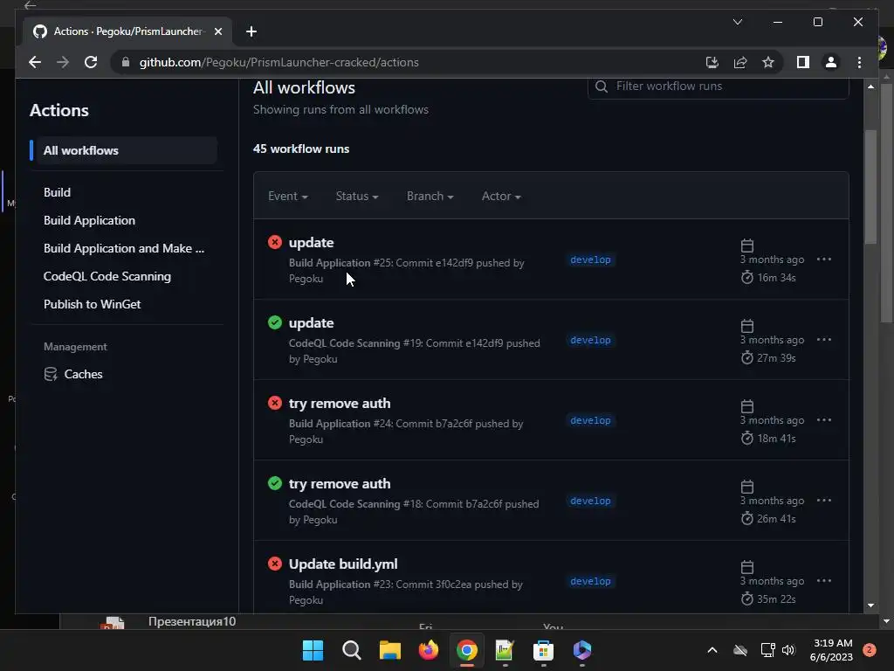Screen dimensions: 894x671
Task: Open the update run for Build Application #25
Action: pos(312,243)
